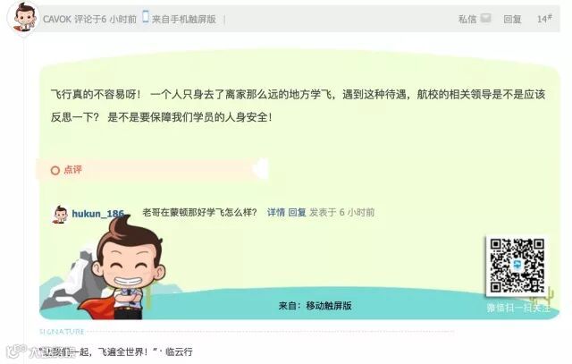This screenshot has width=572, height=364.
Task: Collapse the 点评 bar arrow
Action: [x=261, y=169]
